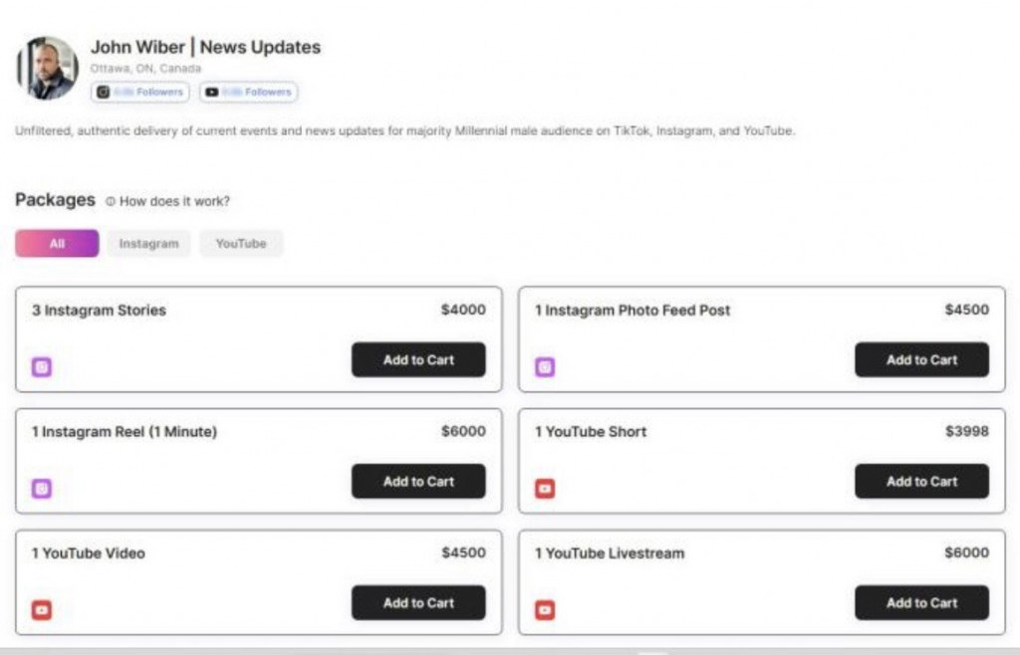This screenshot has width=1020, height=655.
Task: Add 1 YouTube Livestream to cart
Action: [x=921, y=602]
